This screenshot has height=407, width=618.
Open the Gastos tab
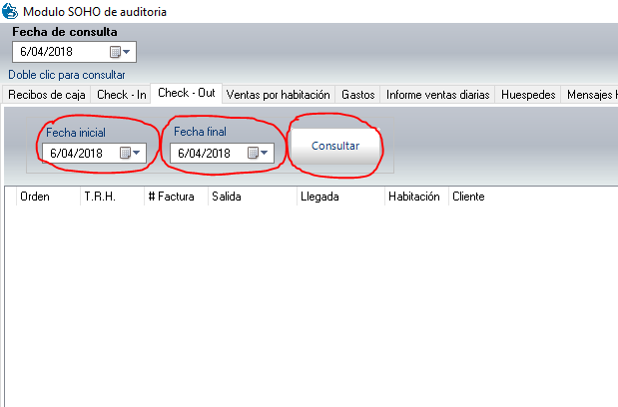point(357,95)
